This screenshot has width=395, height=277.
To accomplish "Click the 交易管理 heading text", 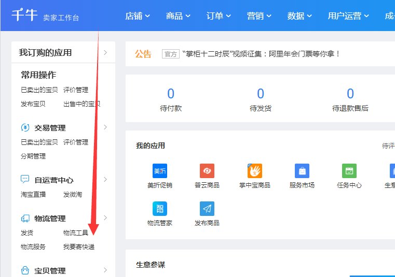I will 50,128.
